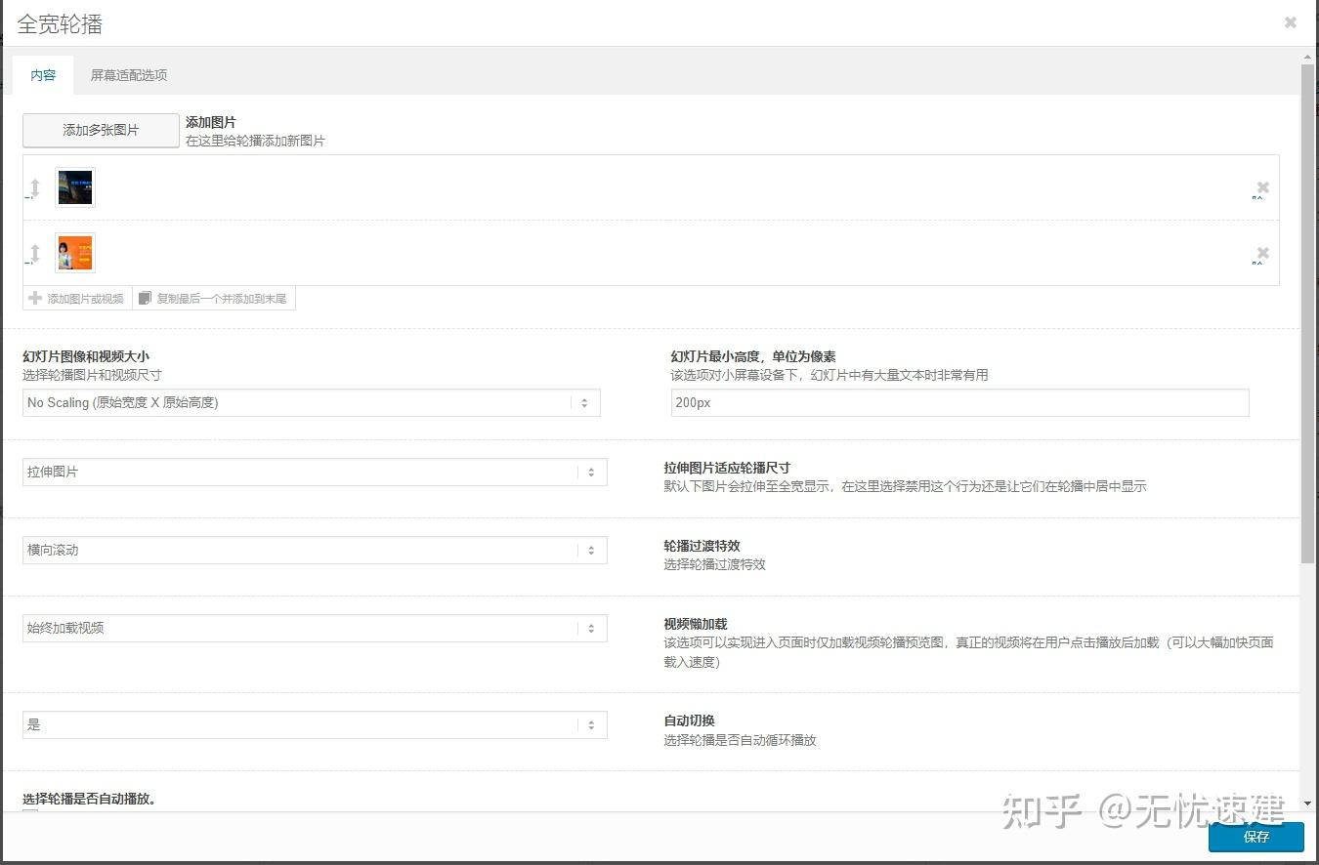Collapse the first slide's settings icon
Image resolution: width=1319 pixels, height=865 pixels.
(x=1260, y=197)
